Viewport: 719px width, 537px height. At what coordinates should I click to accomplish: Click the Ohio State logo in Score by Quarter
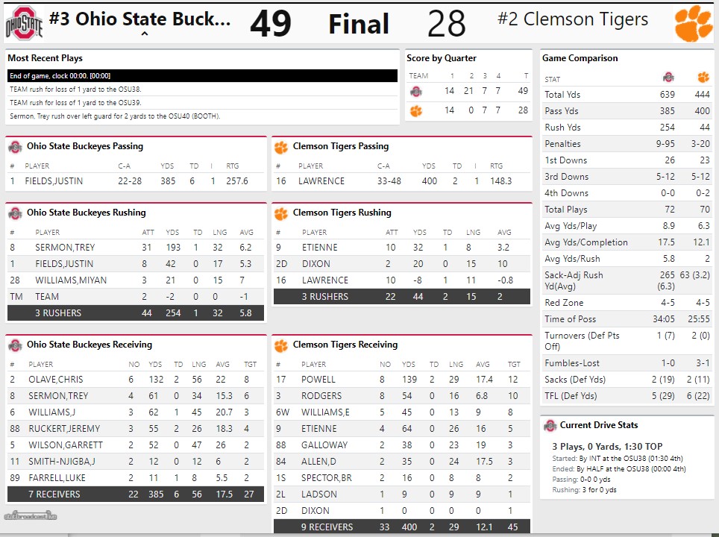[x=416, y=91]
